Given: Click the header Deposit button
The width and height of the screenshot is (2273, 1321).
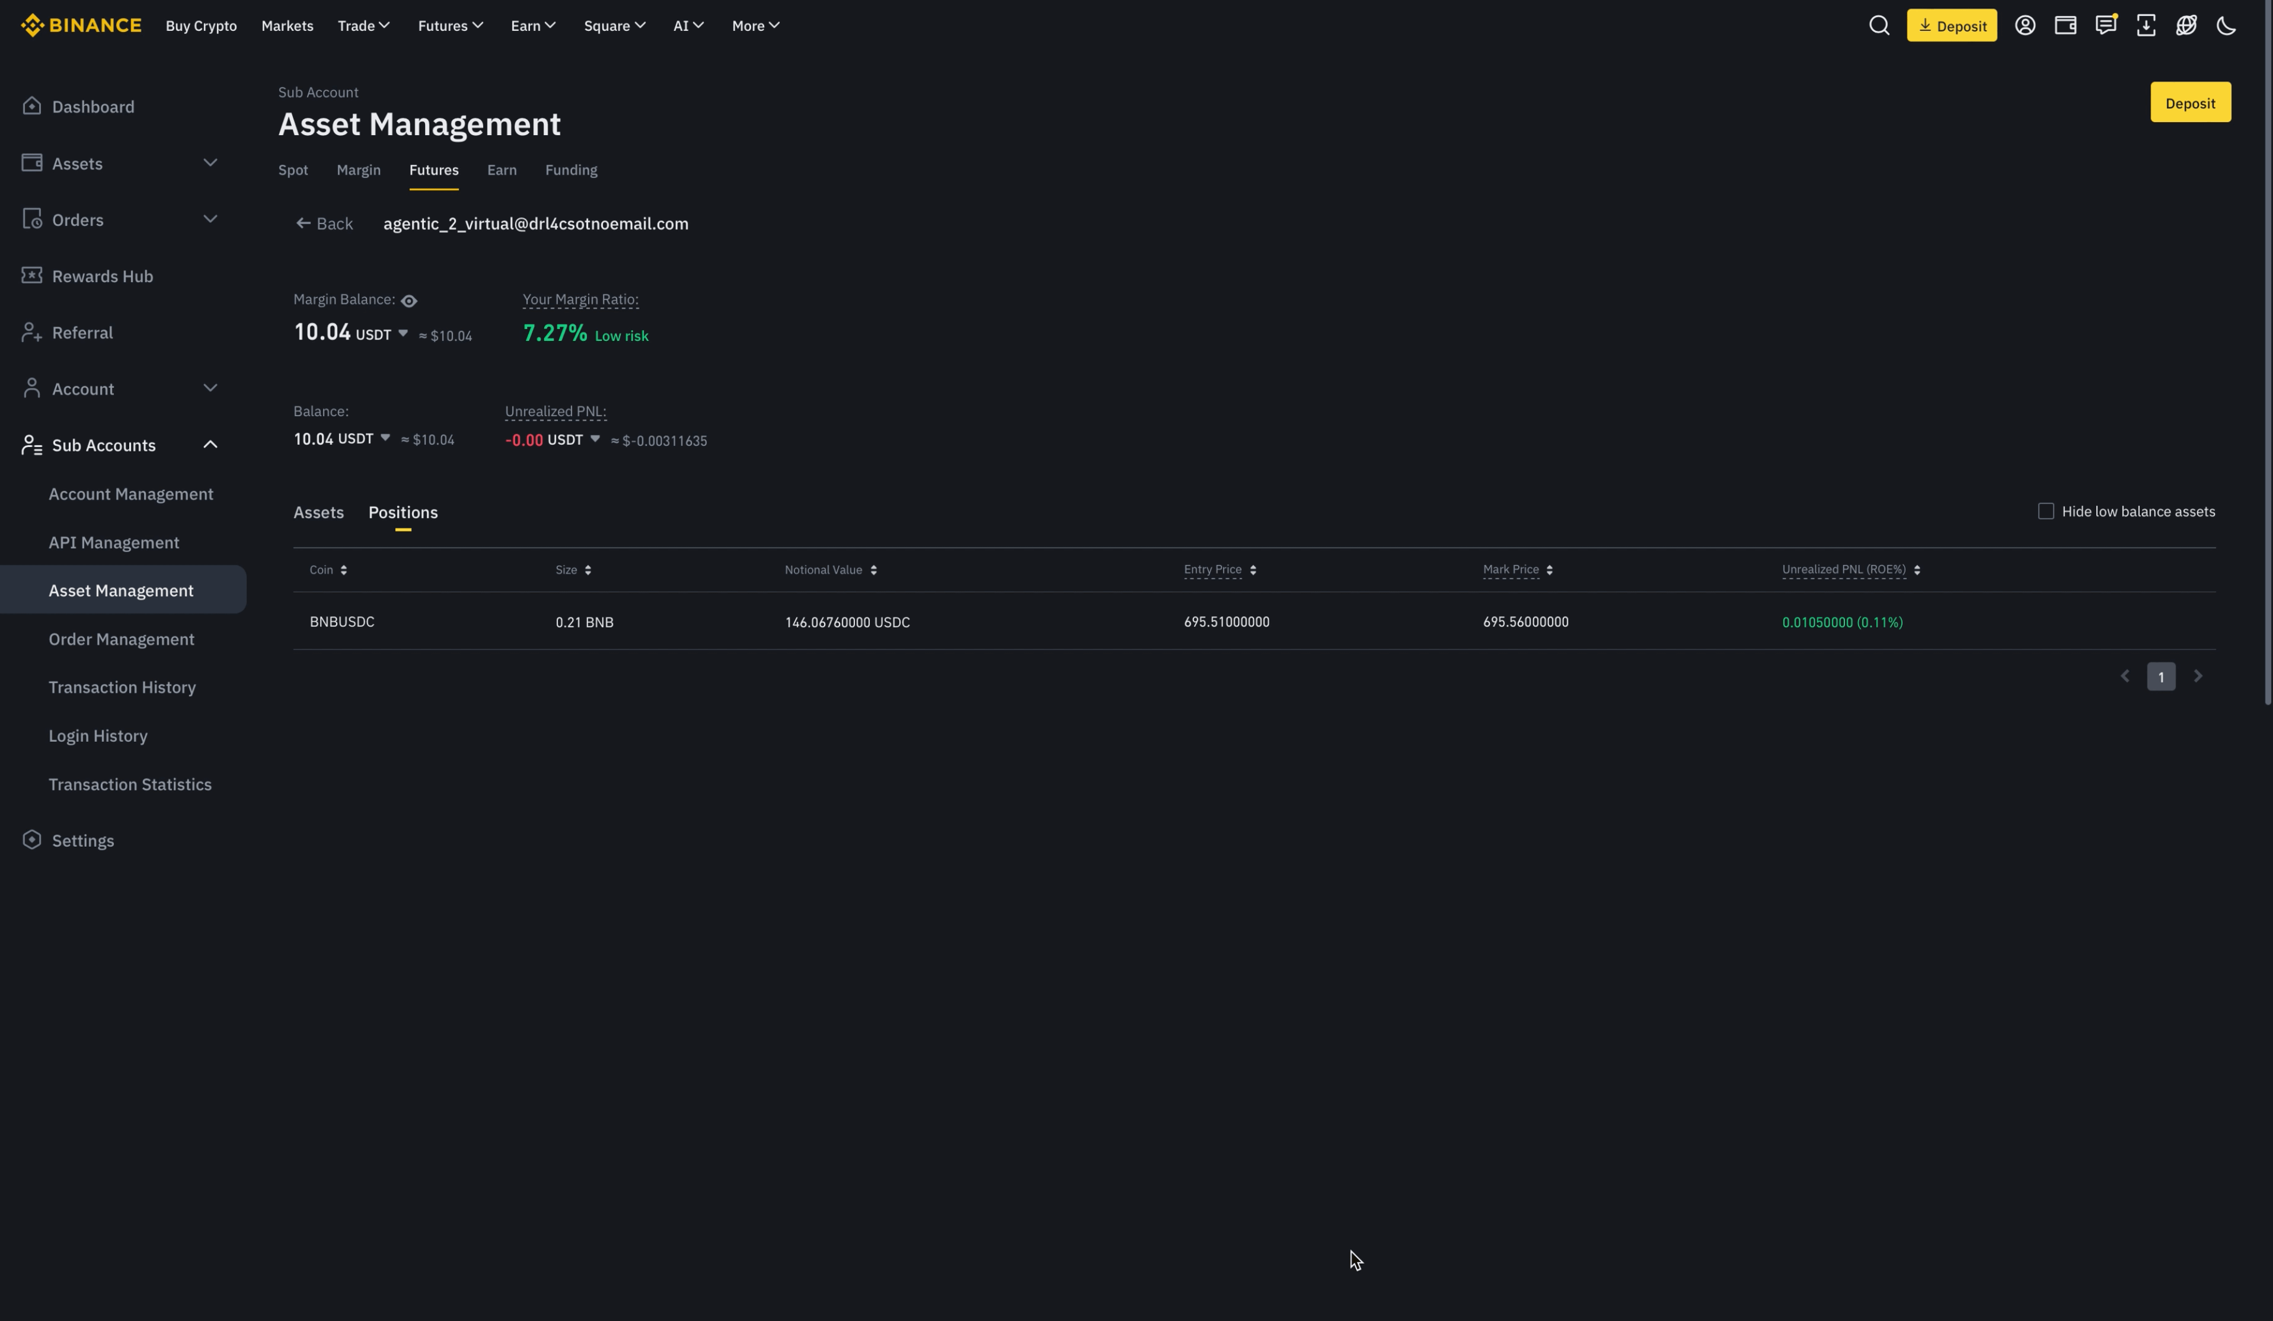Looking at the screenshot, I should [x=1952, y=25].
